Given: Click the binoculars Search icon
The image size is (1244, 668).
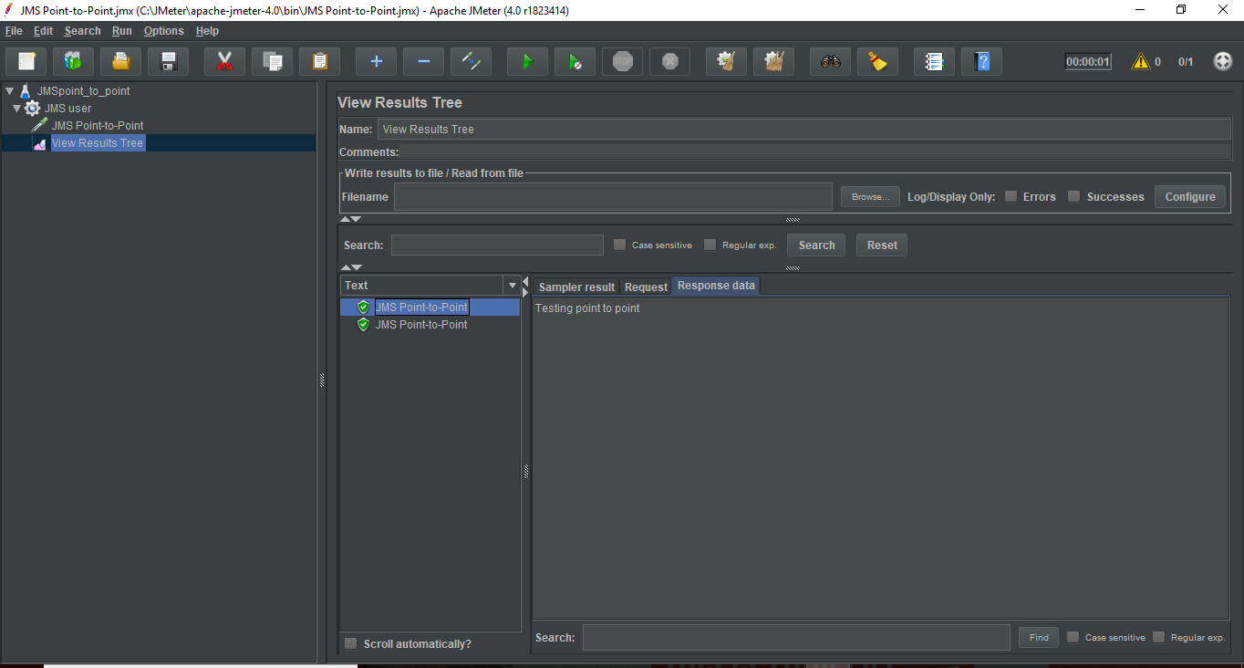Looking at the screenshot, I should point(830,62).
